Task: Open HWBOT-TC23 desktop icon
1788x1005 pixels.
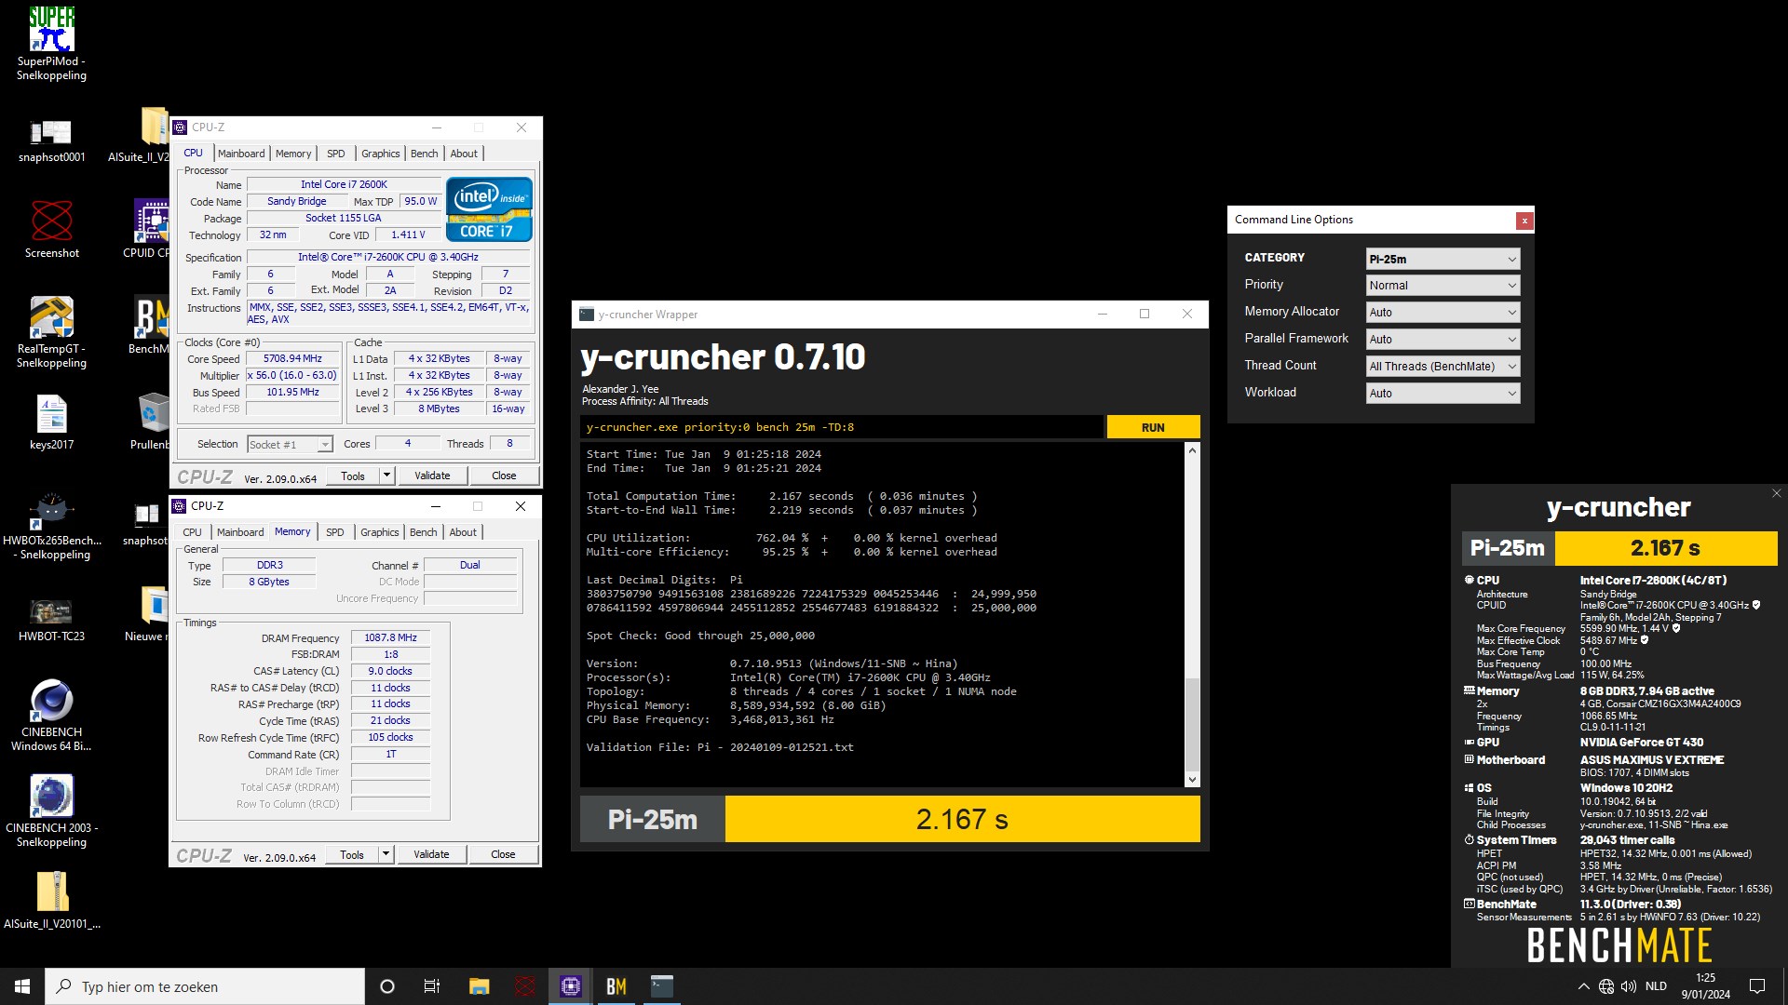Action: 51,620
